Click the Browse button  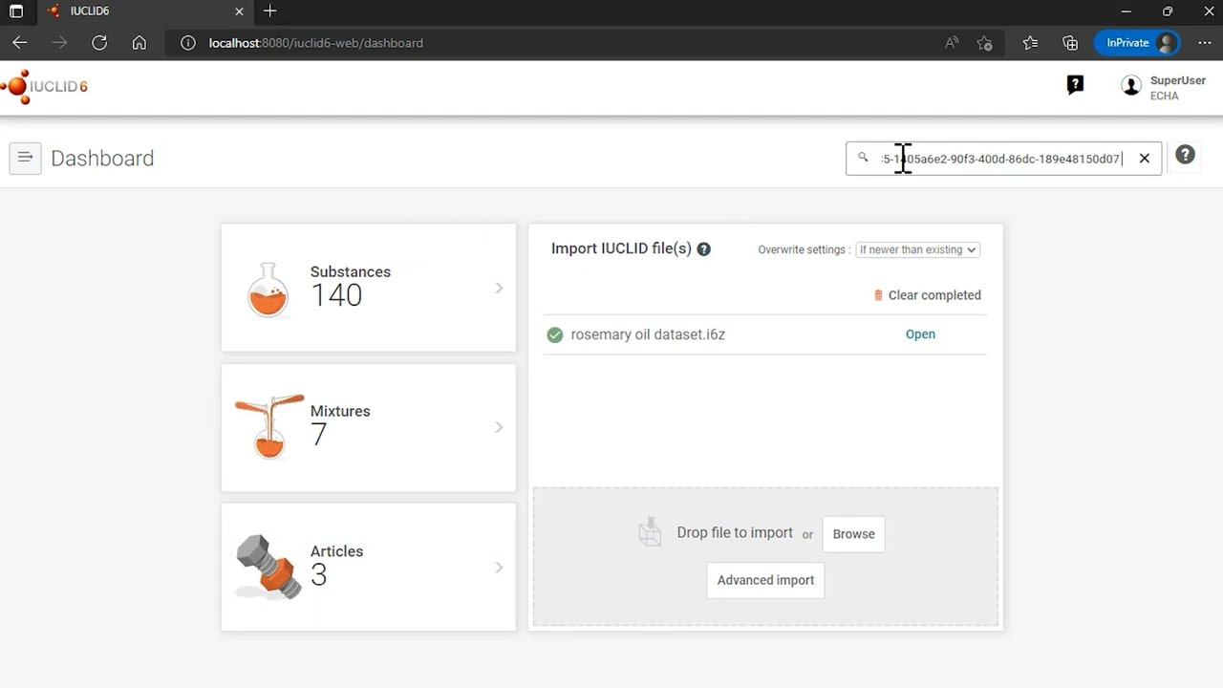[853, 534]
